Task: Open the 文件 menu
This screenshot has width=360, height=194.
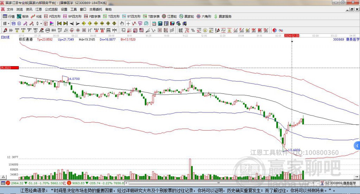Action: (x=10, y=9)
